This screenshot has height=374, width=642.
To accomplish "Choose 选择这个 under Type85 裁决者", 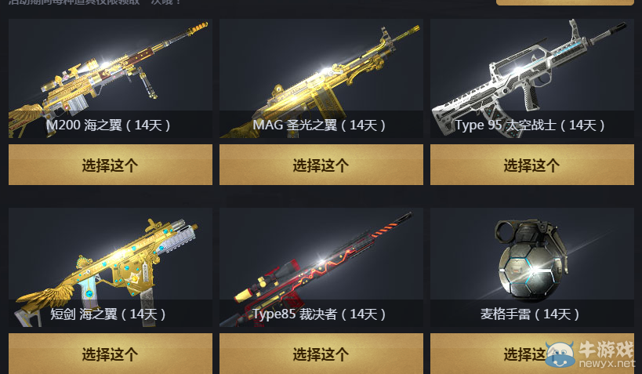I will pyautogui.click(x=321, y=354).
